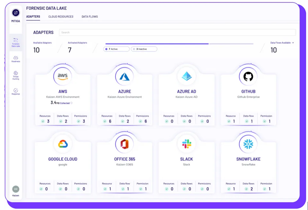Screen dimensions: 308x210
Task: Open the Azure AD pyramid icon
Action: [x=187, y=77]
